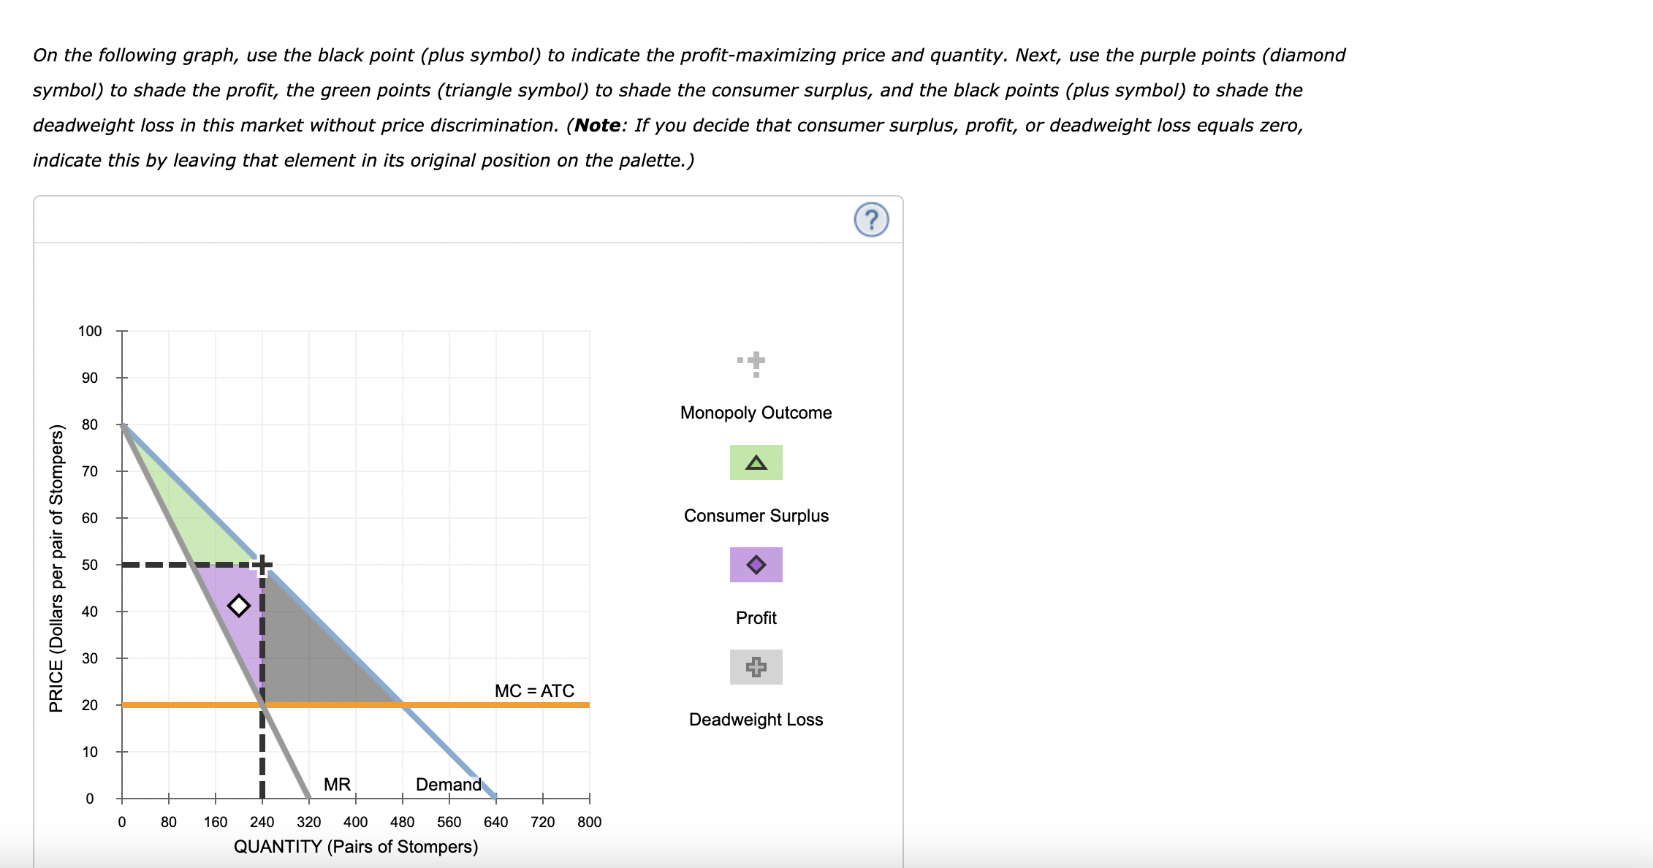
Task: Click the Monopoly Outcome label
Action: coord(755,412)
